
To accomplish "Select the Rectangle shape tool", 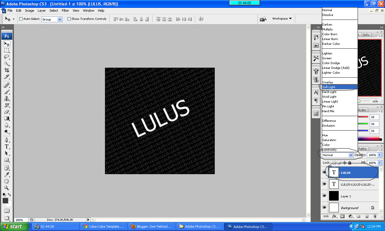I will pyautogui.click(x=7, y=160).
